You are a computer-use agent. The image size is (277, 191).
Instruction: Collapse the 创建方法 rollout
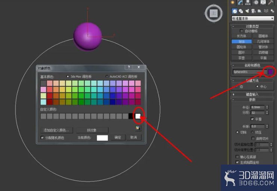click(x=252, y=80)
